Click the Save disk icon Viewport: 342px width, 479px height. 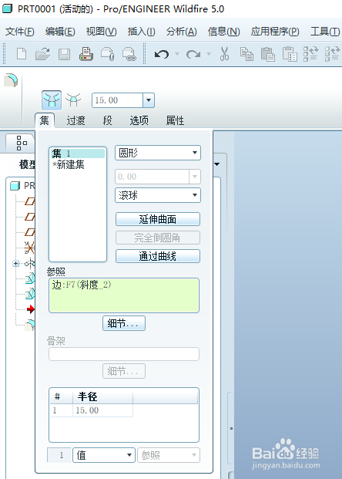(x=64, y=54)
